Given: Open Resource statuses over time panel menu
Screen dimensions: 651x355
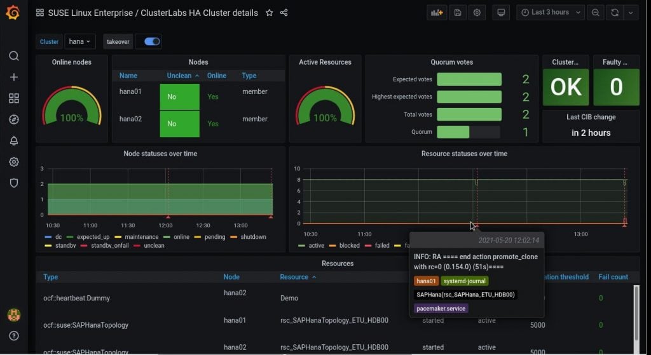Looking at the screenshot, I should (x=464, y=154).
